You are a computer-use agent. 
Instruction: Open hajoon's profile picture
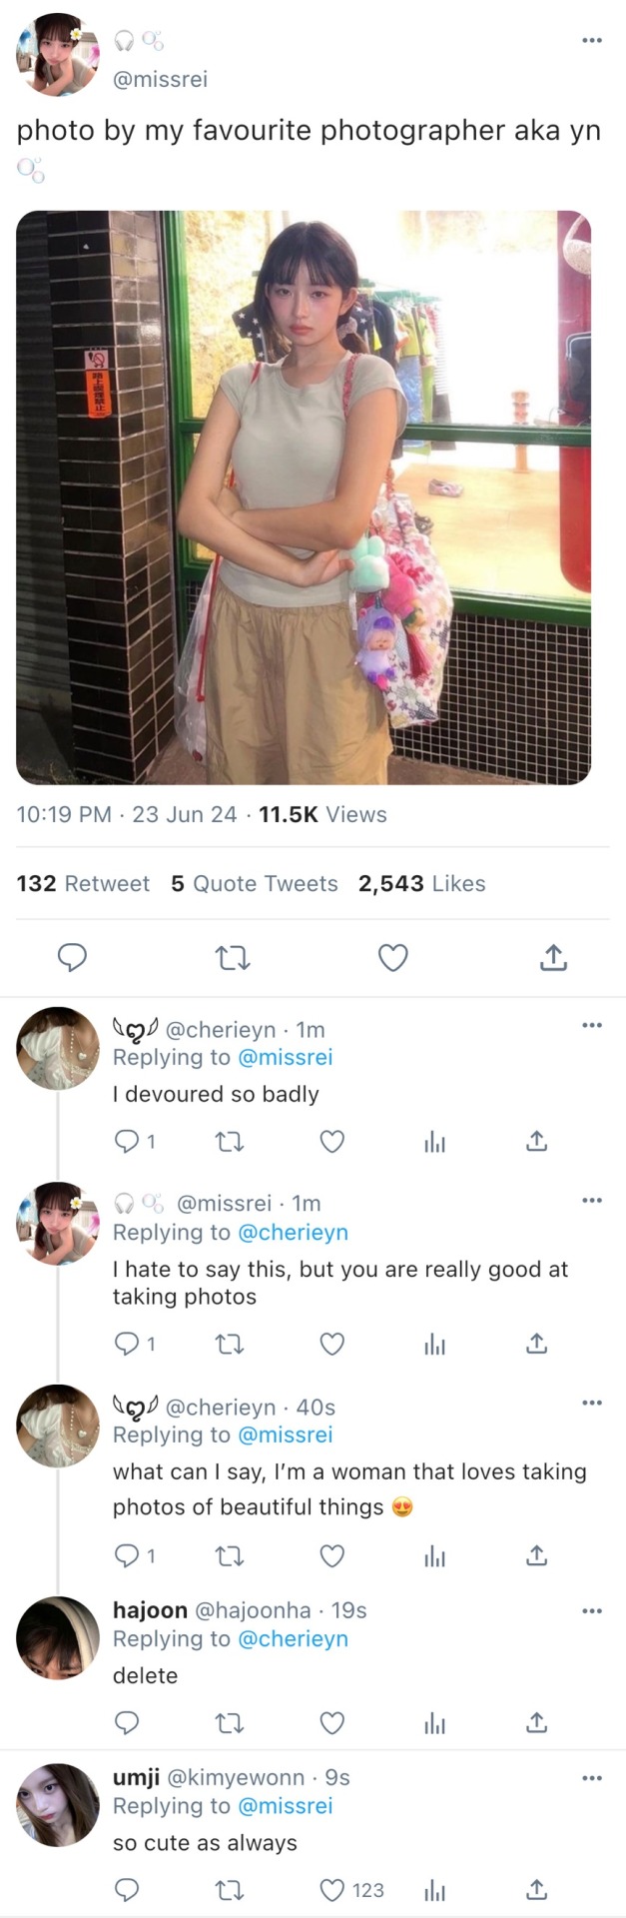tap(58, 1638)
